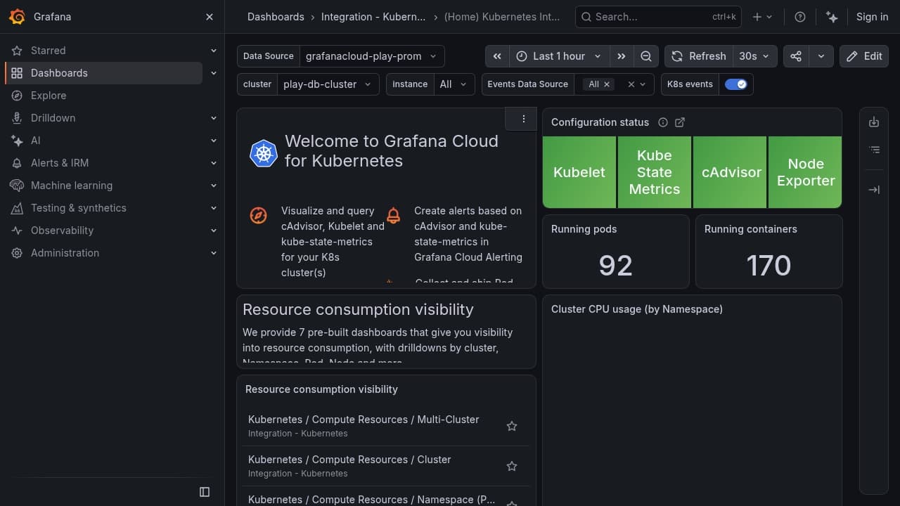
Task: Open the Data Source dropdown grafanacloud-play-prom
Action: click(x=372, y=56)
